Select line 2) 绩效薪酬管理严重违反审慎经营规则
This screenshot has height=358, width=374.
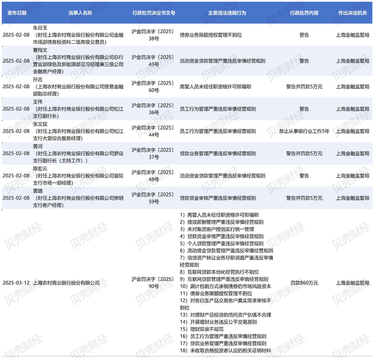pyautogui.click(x=222, y=222)
